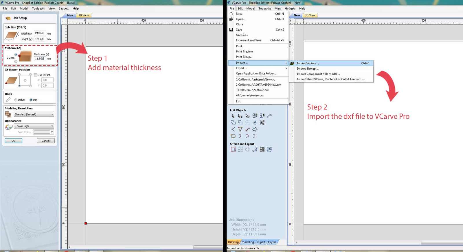Switch to the Modeling bottom tab
The width and height of the screenshot is (463, 252).
pos(248,242)
